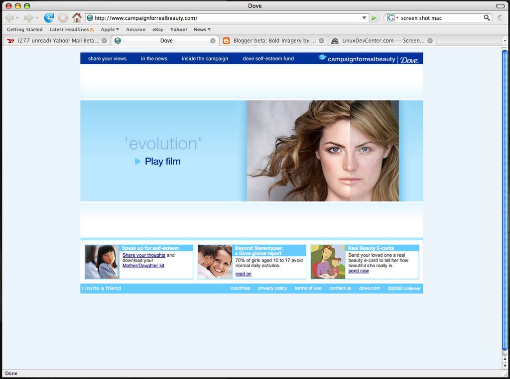Switch to the Blogger beta tab
Image resolution: width=510 pixels, height=379 pixels.
point(273,41)
